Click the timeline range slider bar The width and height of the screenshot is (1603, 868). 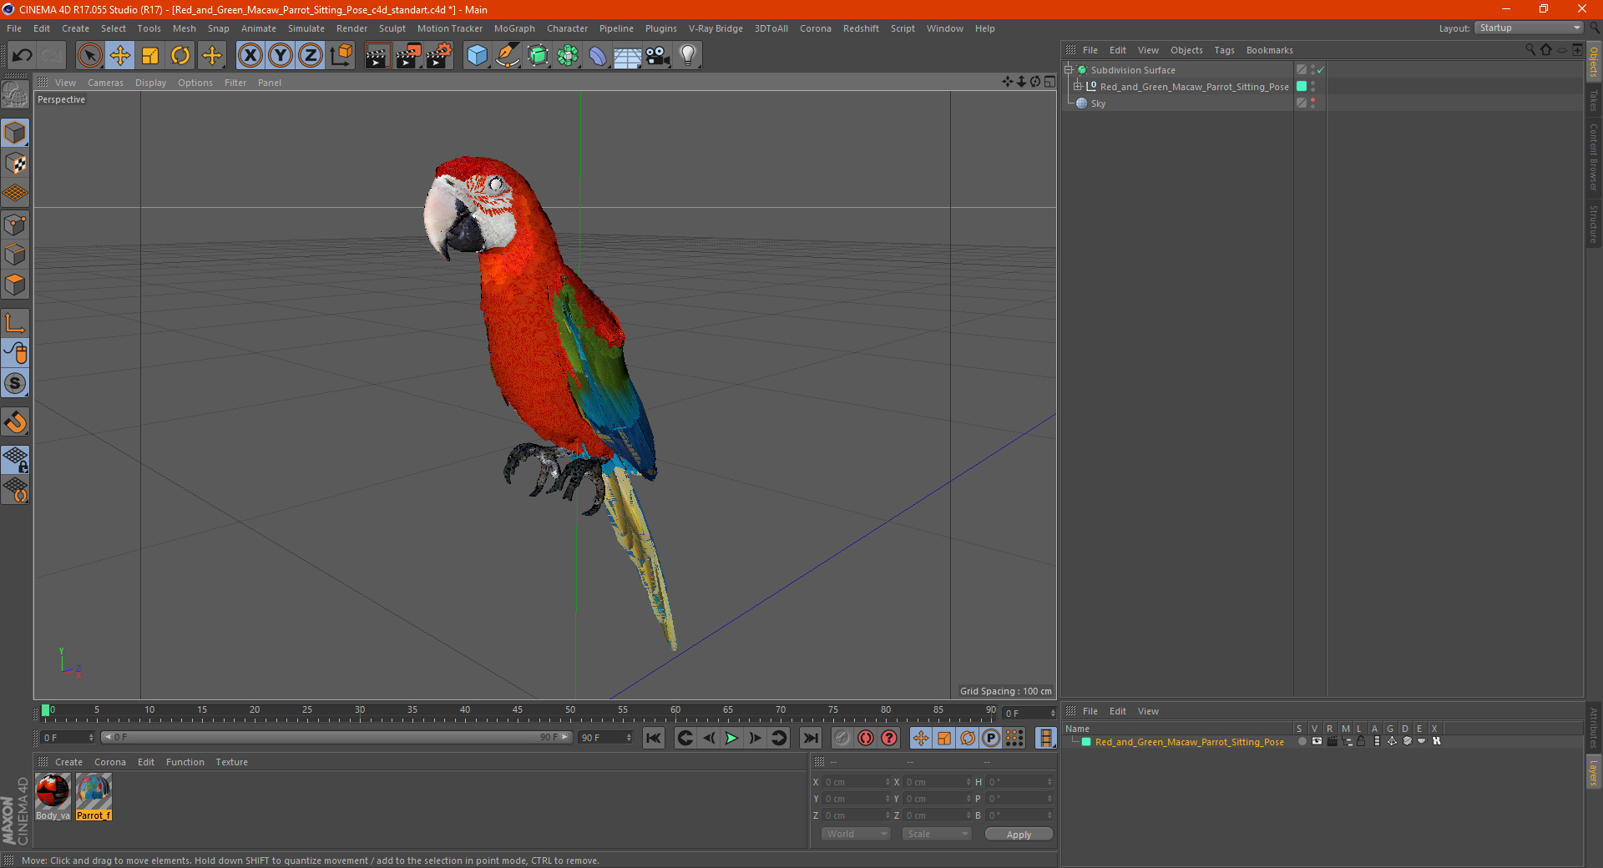336,737
